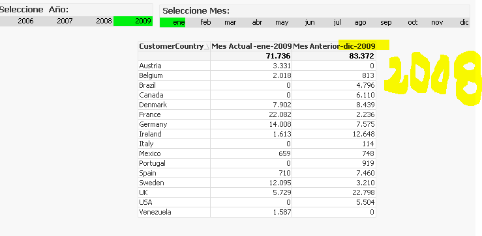Deselect the highlighted year 2009

click(x=133, y=21)
